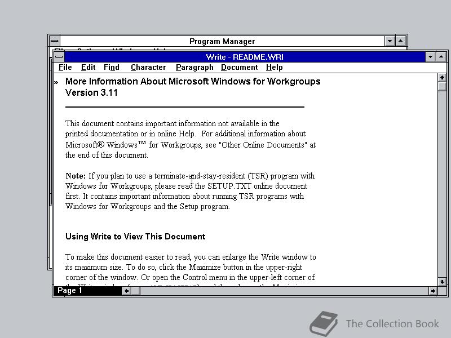
Task: Click the vertical scroll thumb
Action: pos(442,86)
